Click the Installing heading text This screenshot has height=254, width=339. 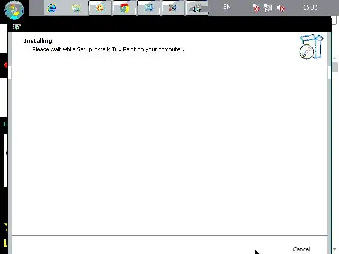[38, 41]
